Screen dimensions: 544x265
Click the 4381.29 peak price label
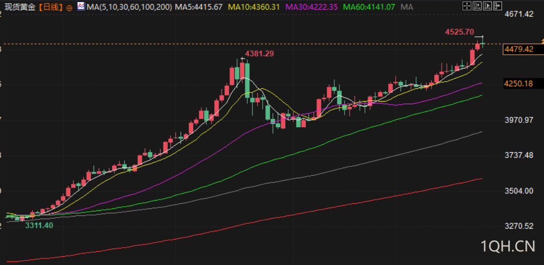click(x=260, y=54)
